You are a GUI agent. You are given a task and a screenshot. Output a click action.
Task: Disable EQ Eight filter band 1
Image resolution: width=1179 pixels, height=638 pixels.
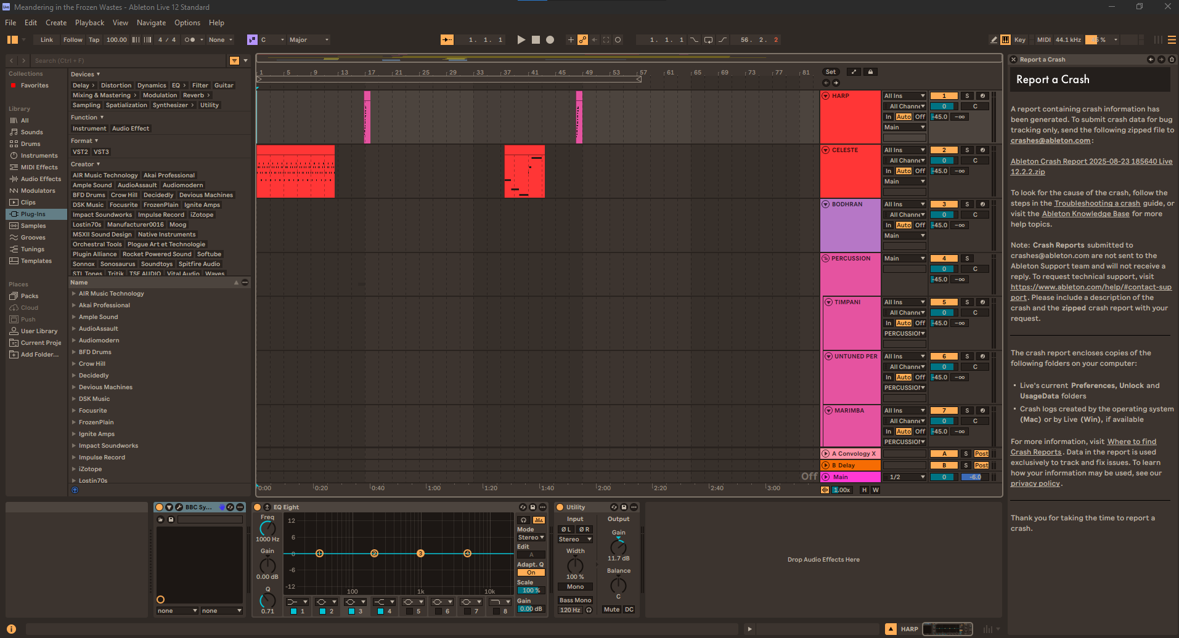coord(294,611)
